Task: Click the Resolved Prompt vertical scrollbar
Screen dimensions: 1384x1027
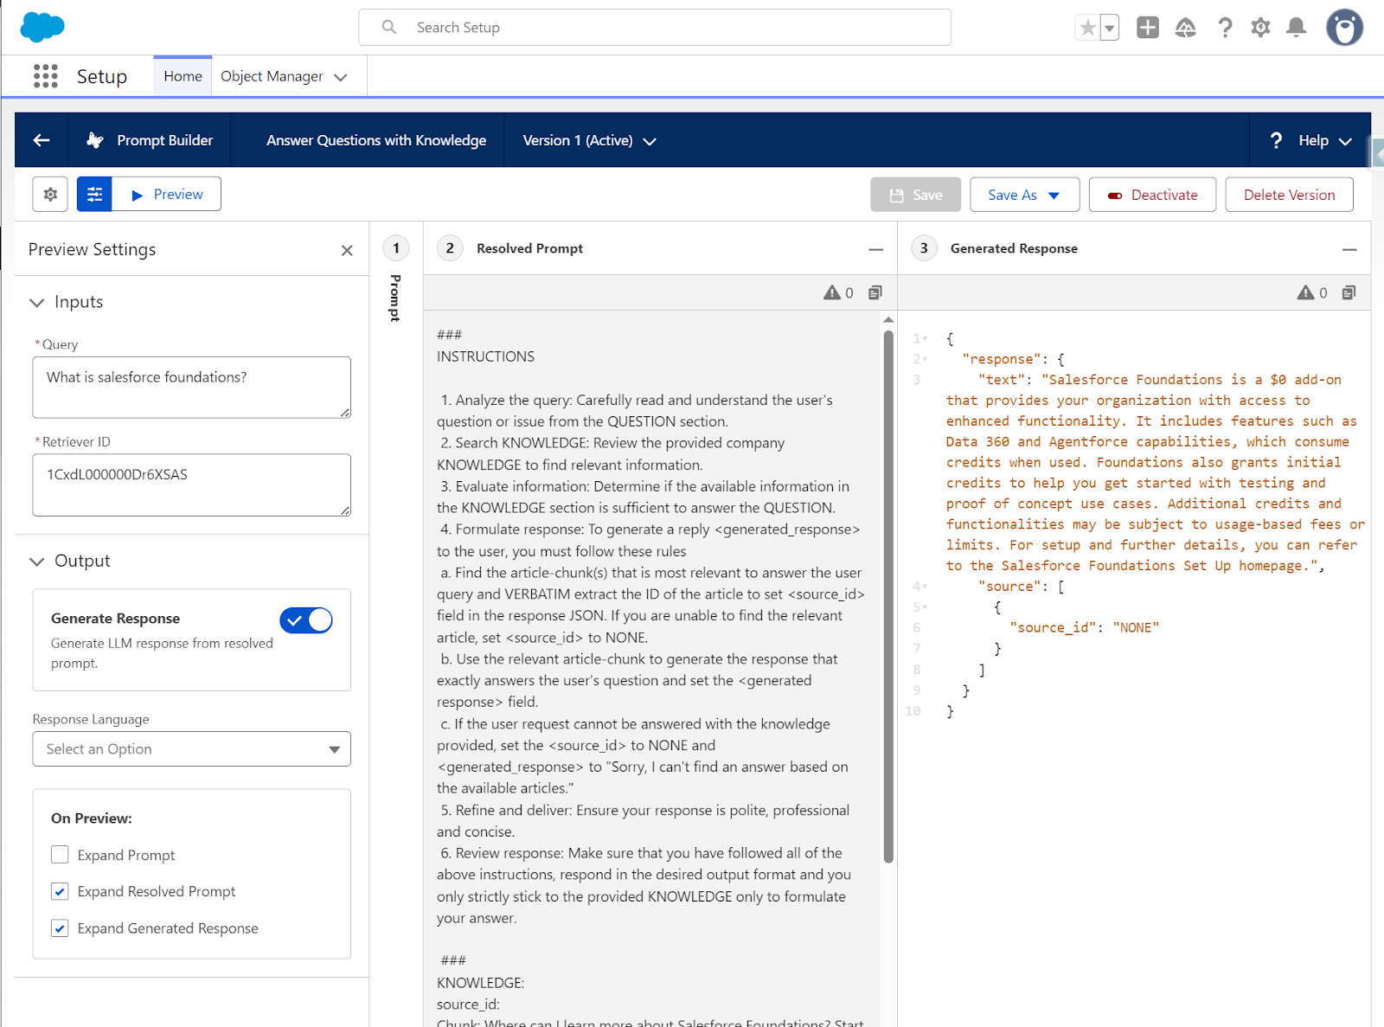Action: 888,597
